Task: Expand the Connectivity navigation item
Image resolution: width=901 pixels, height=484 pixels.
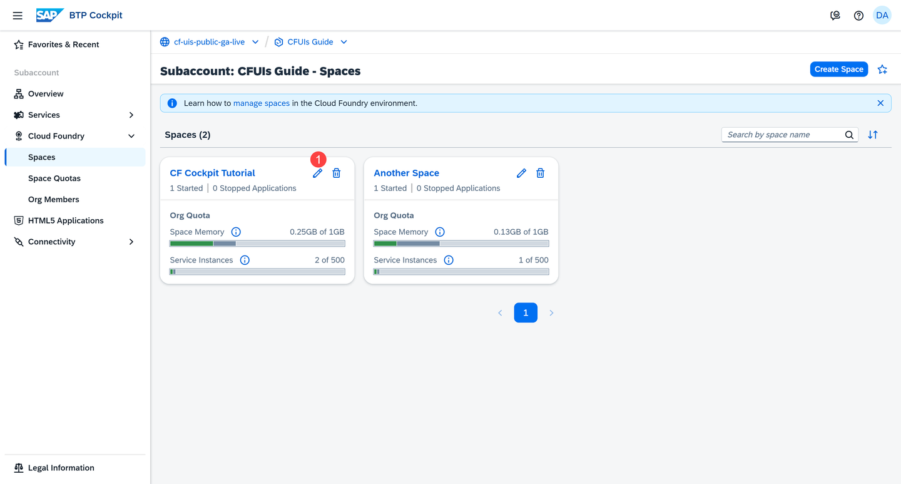Action: [131, 242]
